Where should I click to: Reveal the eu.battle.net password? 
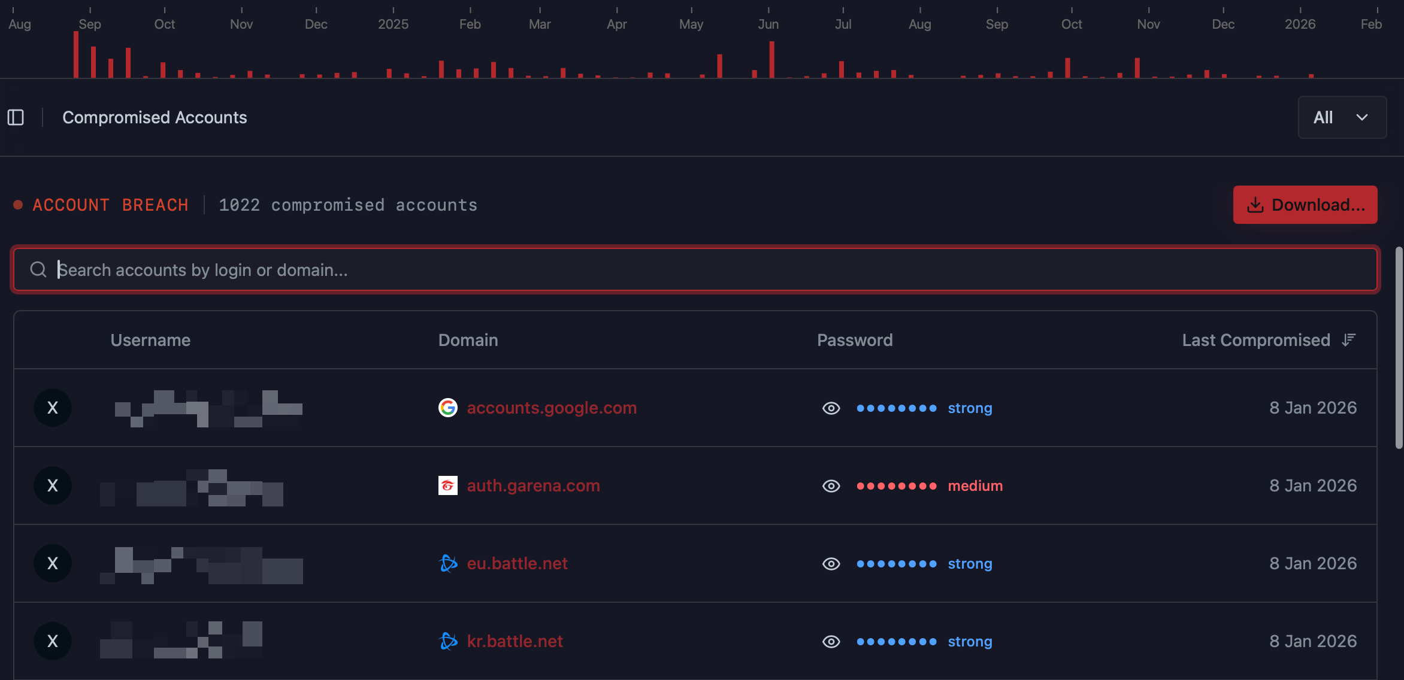(x=831, y=564)
